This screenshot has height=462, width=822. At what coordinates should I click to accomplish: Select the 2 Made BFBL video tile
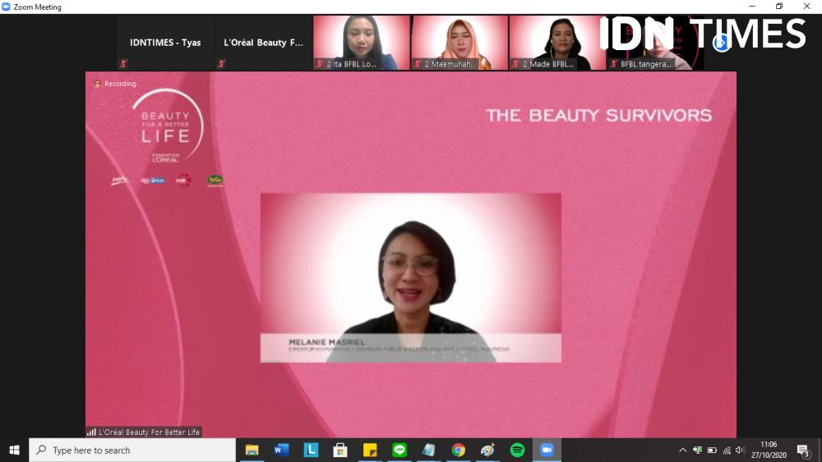pyautogui.click(x=557, y=43)
